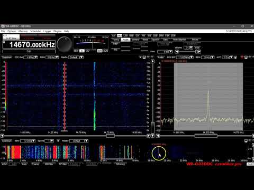Click the waterfall time-scale up arrow
The width and height of the screenshot is (254, 190).
click(153, 61)
